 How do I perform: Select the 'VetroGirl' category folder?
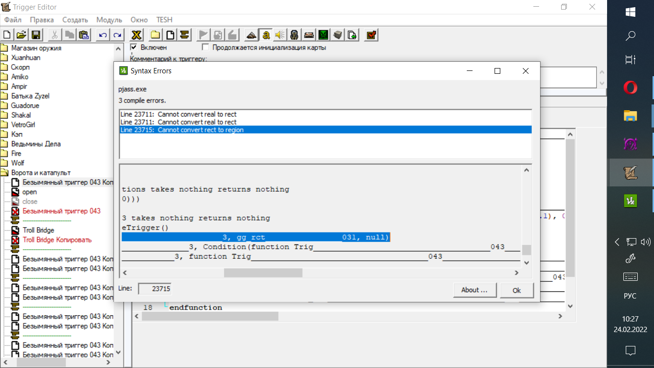click(x=23, y=125)
